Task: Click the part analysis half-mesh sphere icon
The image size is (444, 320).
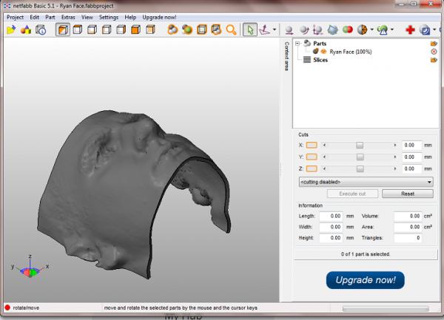Action: coord(362,30)
